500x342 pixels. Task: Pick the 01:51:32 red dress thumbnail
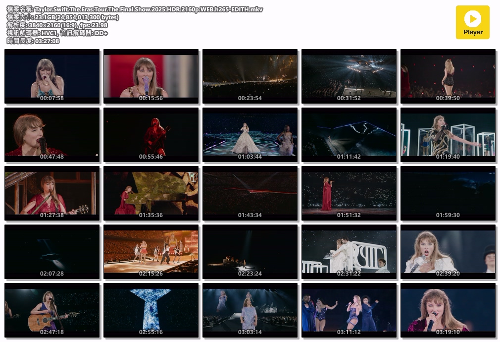pyautogui.click(x=349, y=193)
